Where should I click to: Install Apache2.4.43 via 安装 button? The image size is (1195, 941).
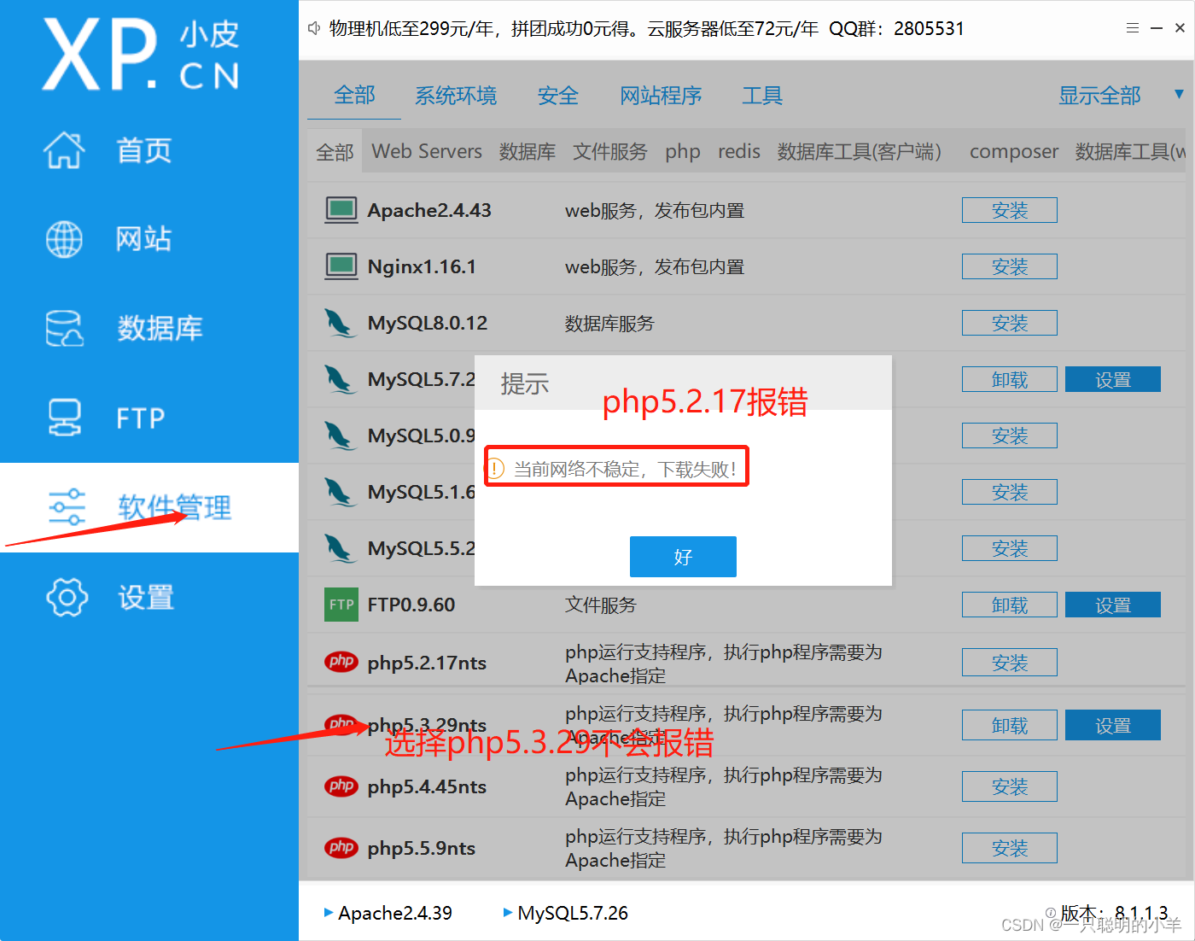tap(1010, 210)
